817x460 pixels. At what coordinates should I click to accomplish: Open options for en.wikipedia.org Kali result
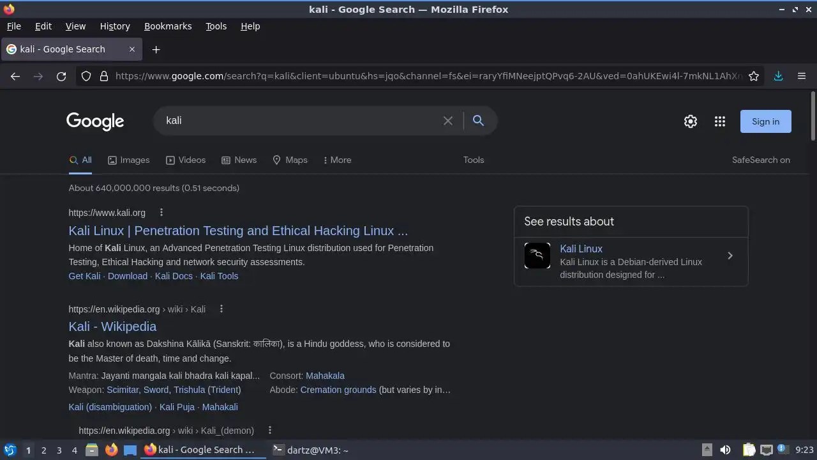pyautogui.click(x=221, y=309)
